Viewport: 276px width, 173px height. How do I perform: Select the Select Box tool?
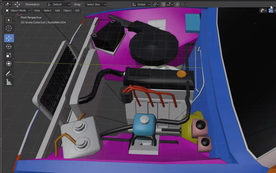pyautogui.click(x=9, y=20)
